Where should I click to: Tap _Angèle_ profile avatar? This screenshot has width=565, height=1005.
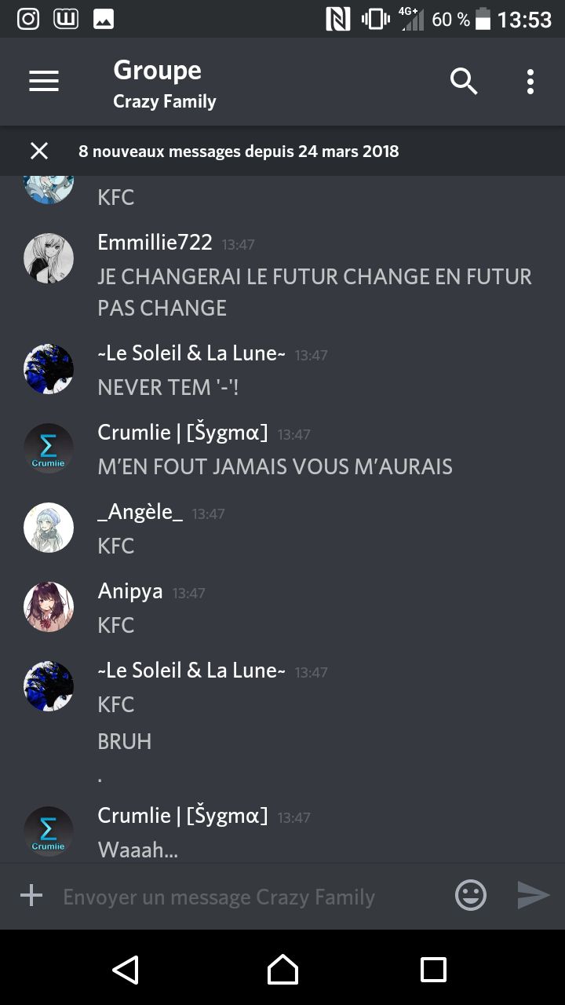click(x=49, y=527)
